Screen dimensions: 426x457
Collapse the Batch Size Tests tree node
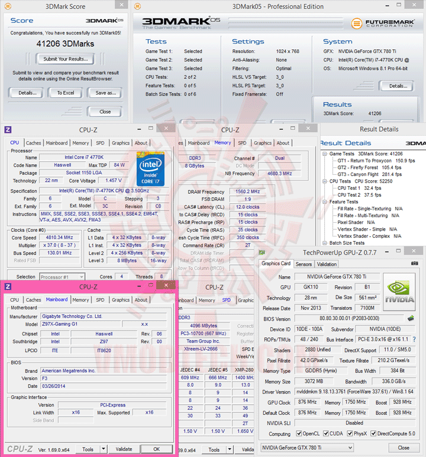coord(325,243)
